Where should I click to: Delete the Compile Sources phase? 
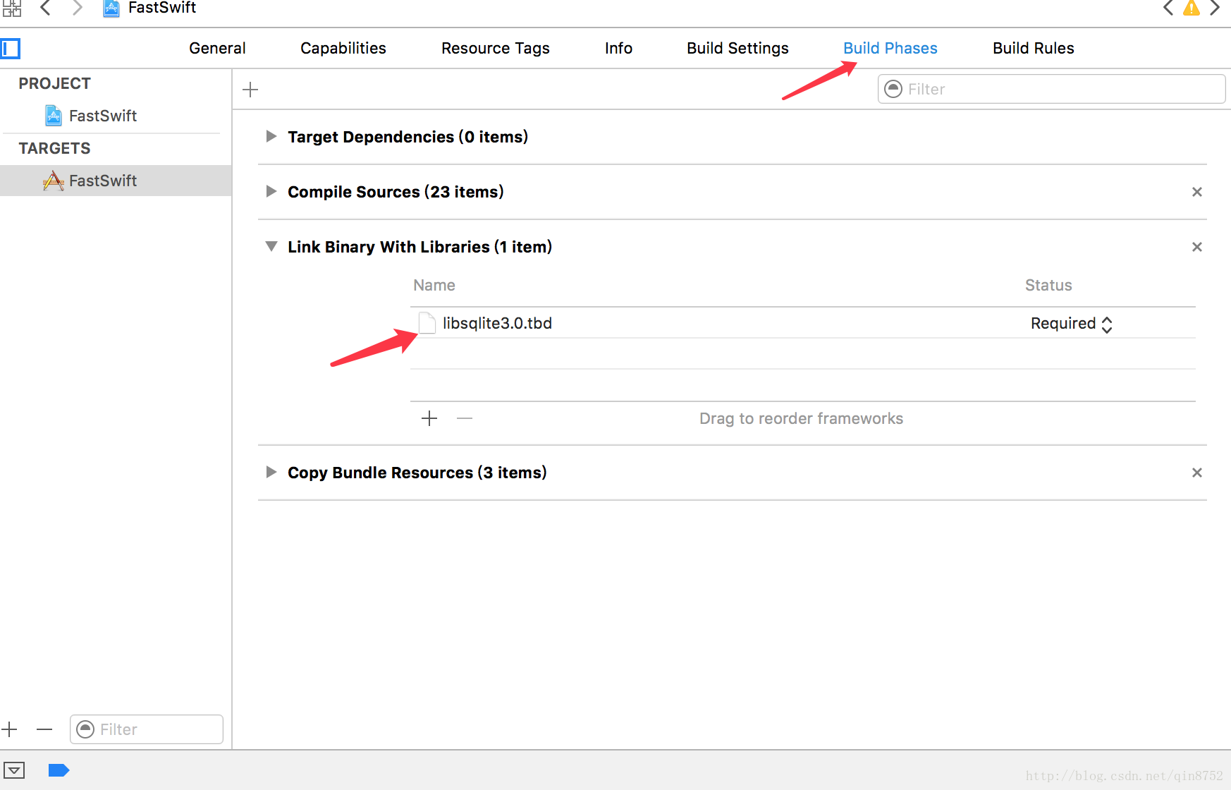tap(1196, 192)
